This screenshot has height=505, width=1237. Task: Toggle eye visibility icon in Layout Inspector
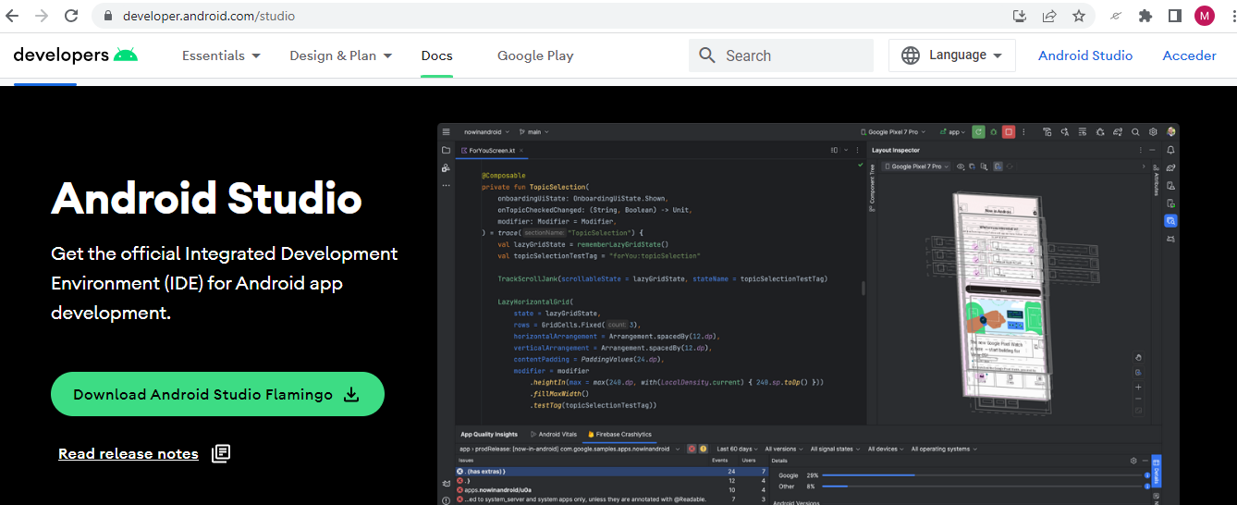tap(961, 166)
